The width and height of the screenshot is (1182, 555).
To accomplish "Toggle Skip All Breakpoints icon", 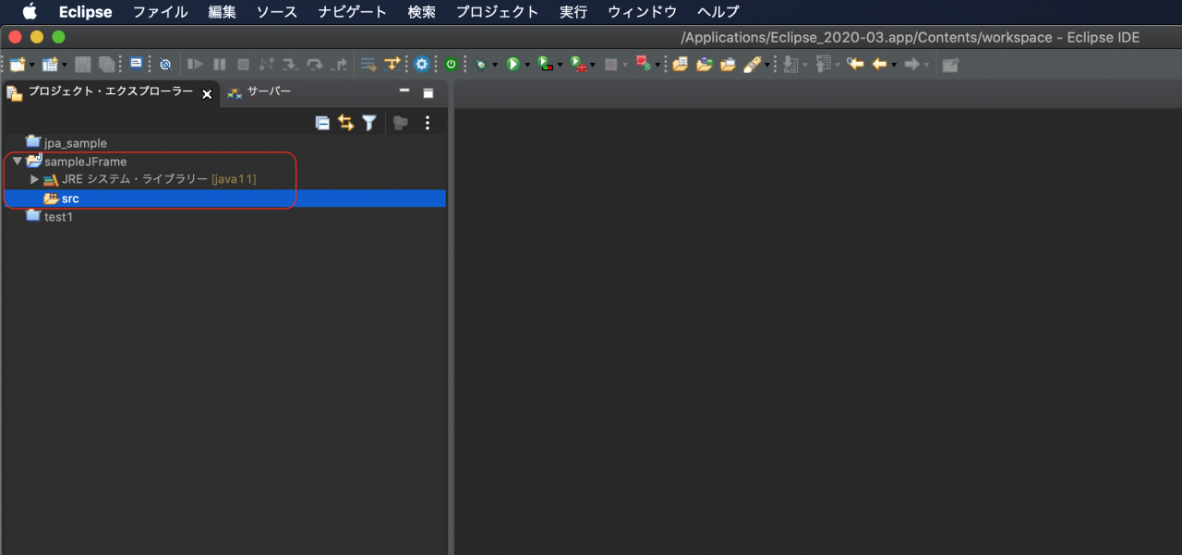I will click(165, 64).
